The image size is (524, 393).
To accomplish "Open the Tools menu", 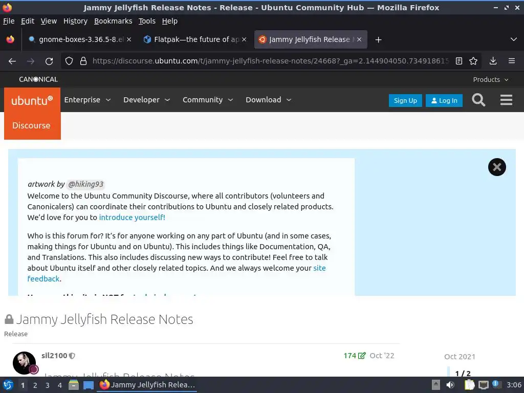I will [147, 21].
